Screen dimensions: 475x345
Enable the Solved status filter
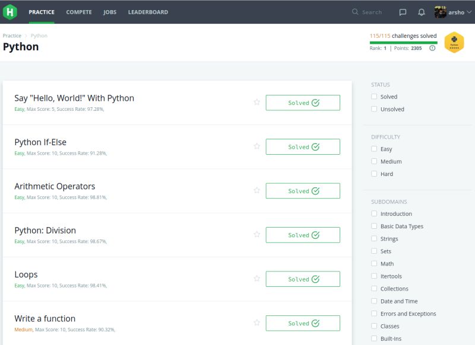[374, 97]
